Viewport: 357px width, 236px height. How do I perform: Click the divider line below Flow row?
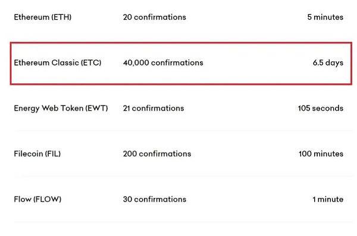(x=183, y=222)
